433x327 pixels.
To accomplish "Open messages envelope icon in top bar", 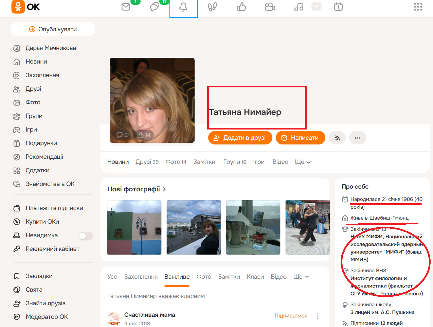I will pos(126,7).
